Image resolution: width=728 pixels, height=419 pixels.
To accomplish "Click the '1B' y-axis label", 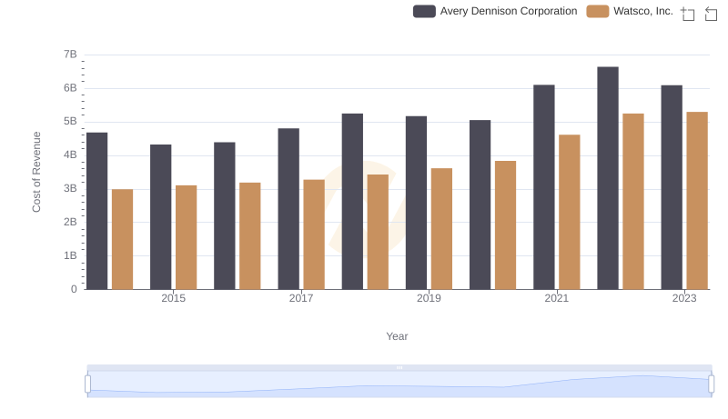I will click(x=70, y=255).
